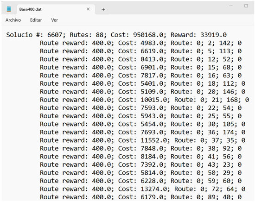Click the line with Cost 7817.0

pos(140,76)
